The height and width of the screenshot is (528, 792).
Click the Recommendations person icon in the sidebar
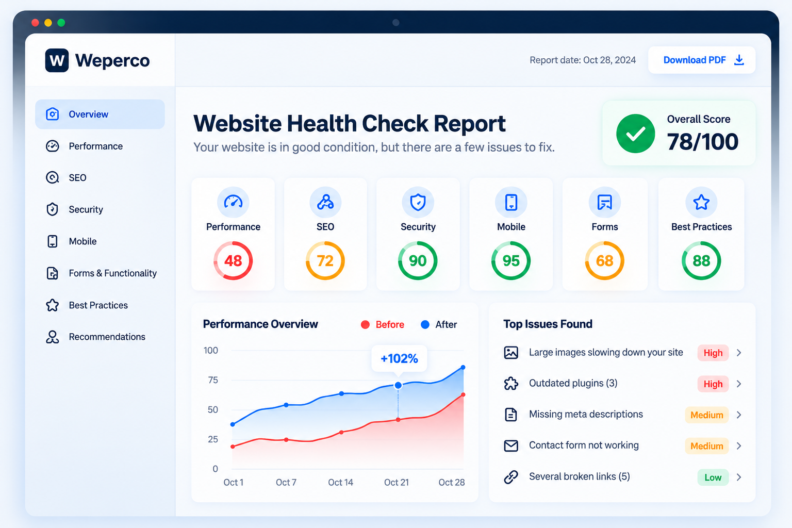point(53,337)
